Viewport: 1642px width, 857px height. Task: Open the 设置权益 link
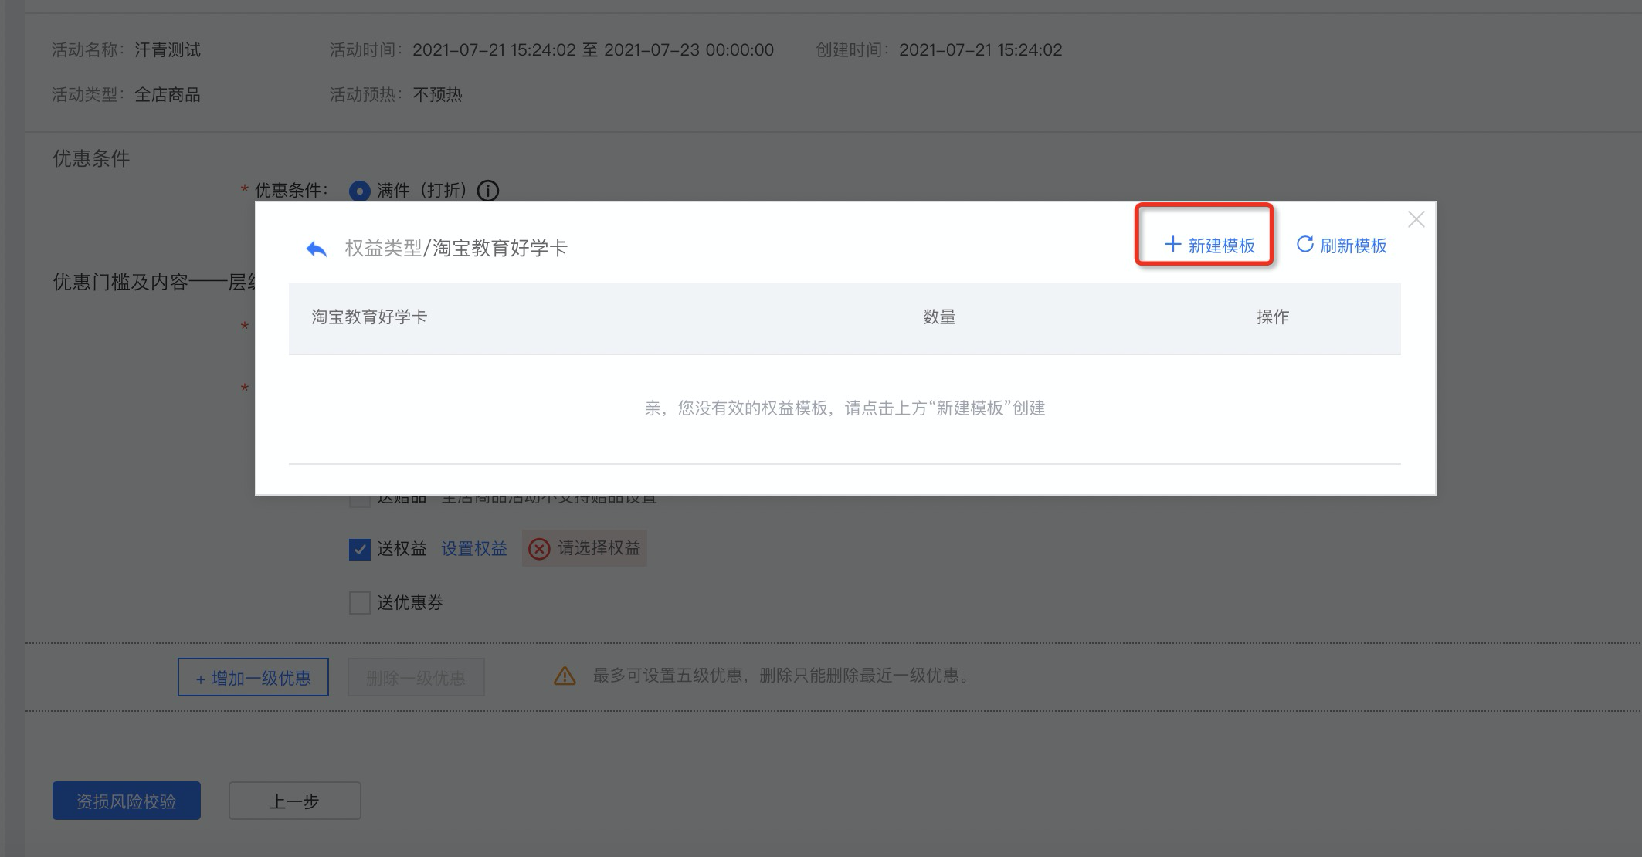click(474, 549)
